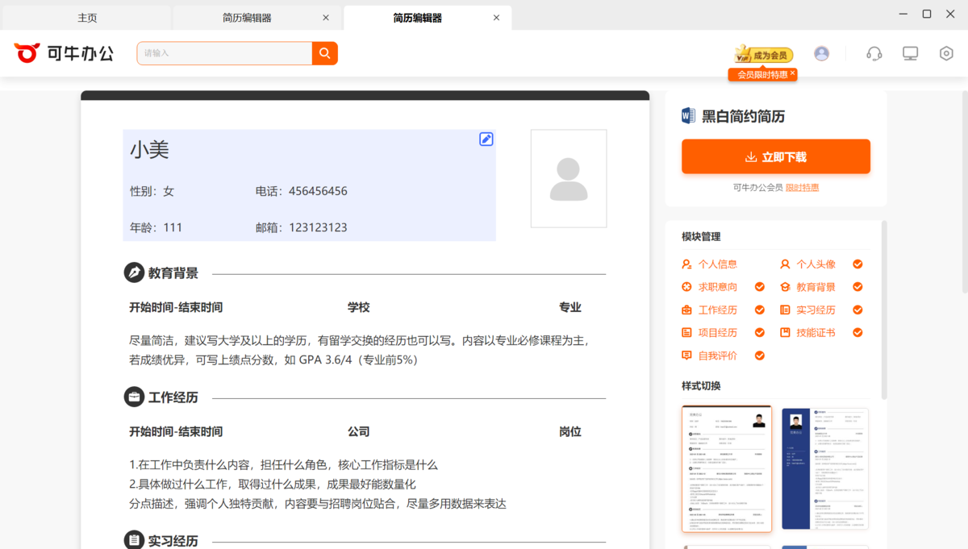
Task: Click the 技能证书 certificate icon
Action: coord(786,331)
